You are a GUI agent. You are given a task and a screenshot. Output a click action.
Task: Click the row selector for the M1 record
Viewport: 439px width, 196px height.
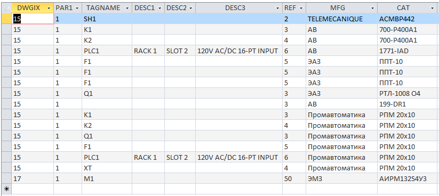pyautogui.click(x=6, y=178)
